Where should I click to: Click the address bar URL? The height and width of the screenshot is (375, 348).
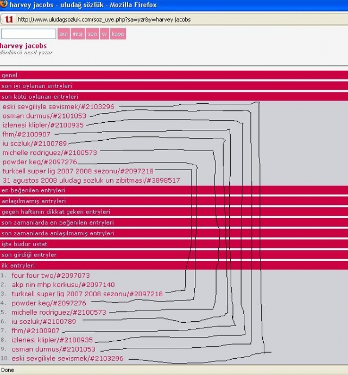coord(104,20)
